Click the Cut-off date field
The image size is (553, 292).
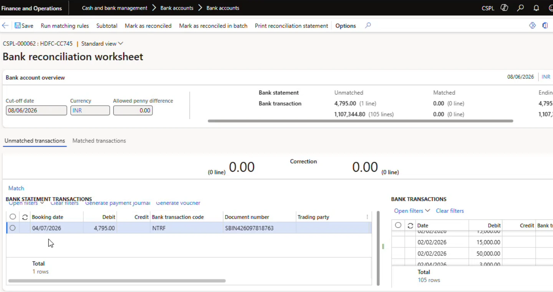[36, 110]
